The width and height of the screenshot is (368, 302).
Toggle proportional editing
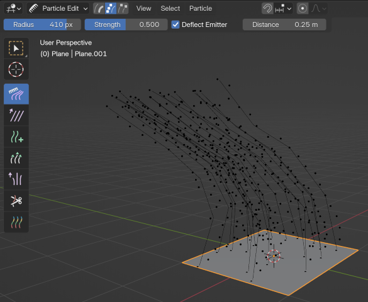pos(303,9)
